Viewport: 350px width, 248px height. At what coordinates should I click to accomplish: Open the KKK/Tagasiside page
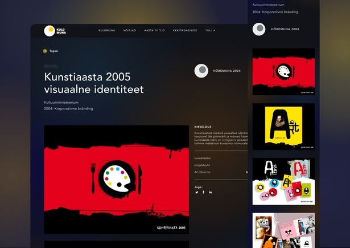185,31
